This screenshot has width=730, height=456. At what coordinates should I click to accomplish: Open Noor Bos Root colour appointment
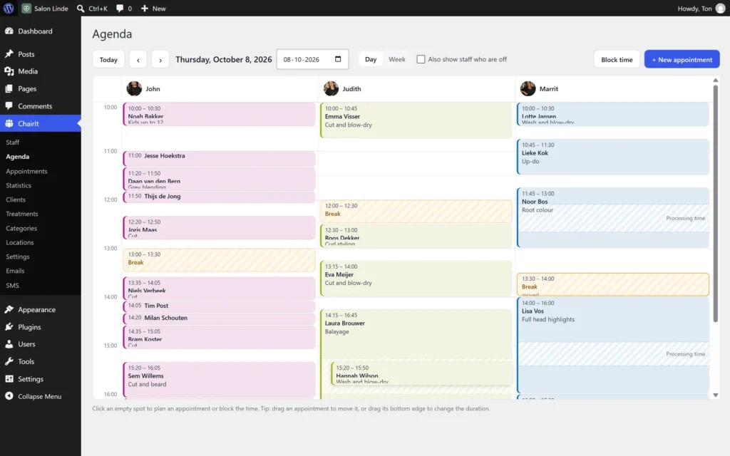click(613, 217)
